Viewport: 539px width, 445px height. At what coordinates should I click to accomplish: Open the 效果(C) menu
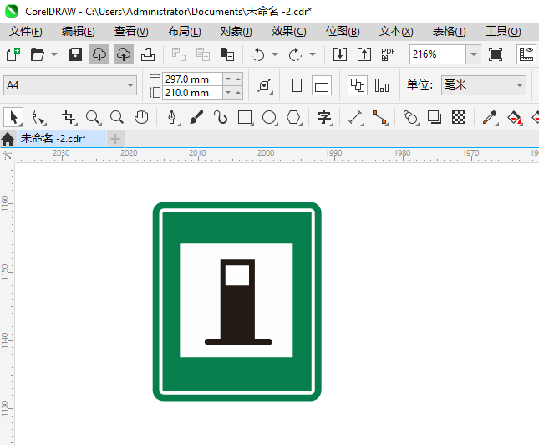(x=288, y=31)
